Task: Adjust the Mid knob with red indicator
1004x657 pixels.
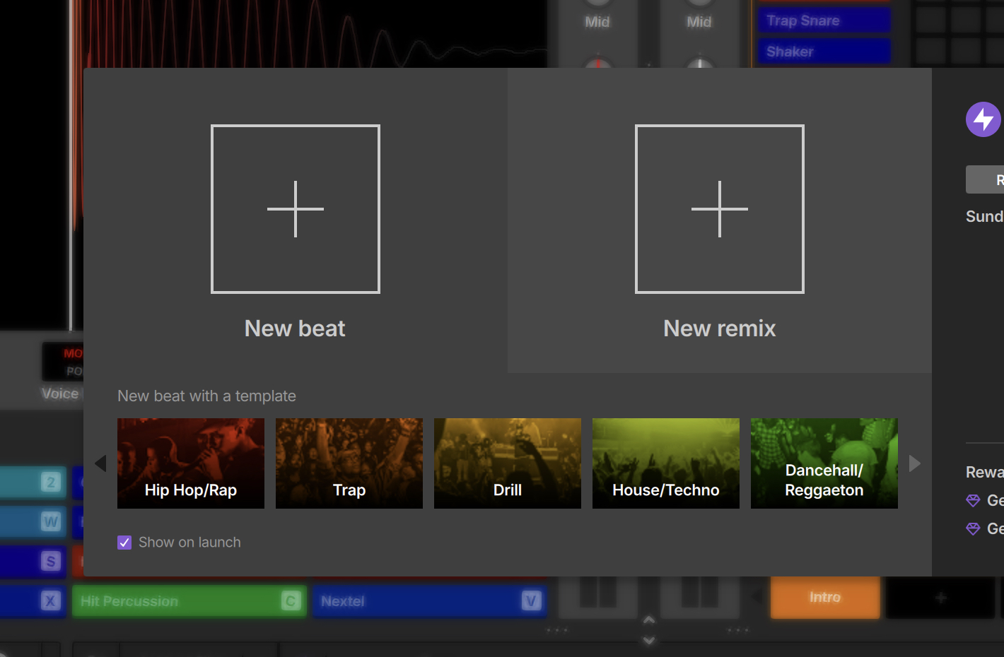Action: tap(597, 62)
